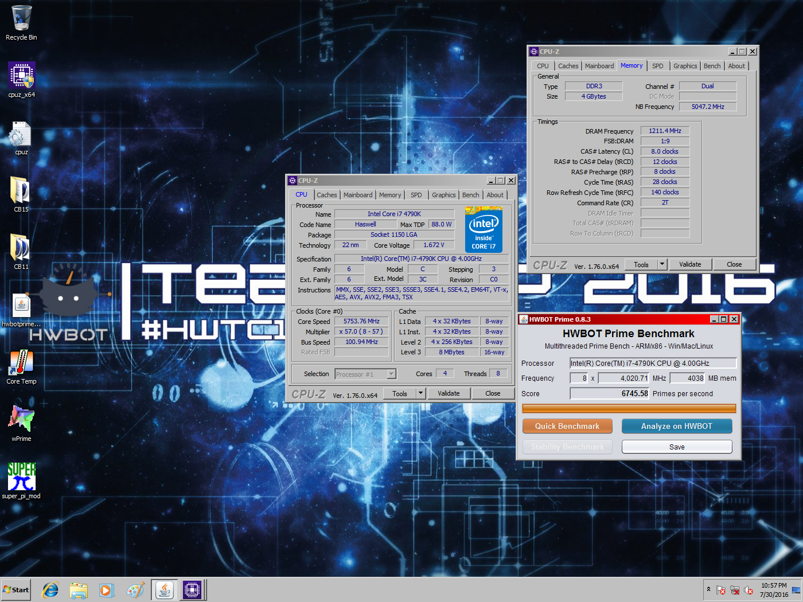Open Caches tab in the Memory window

(x=568, y=66)
